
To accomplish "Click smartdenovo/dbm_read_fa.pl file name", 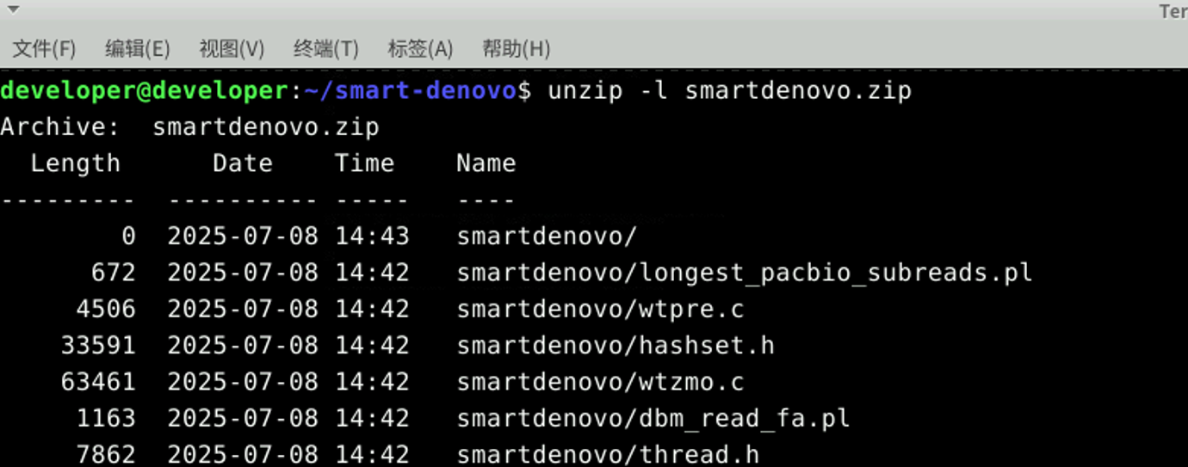I will point(653,419).
